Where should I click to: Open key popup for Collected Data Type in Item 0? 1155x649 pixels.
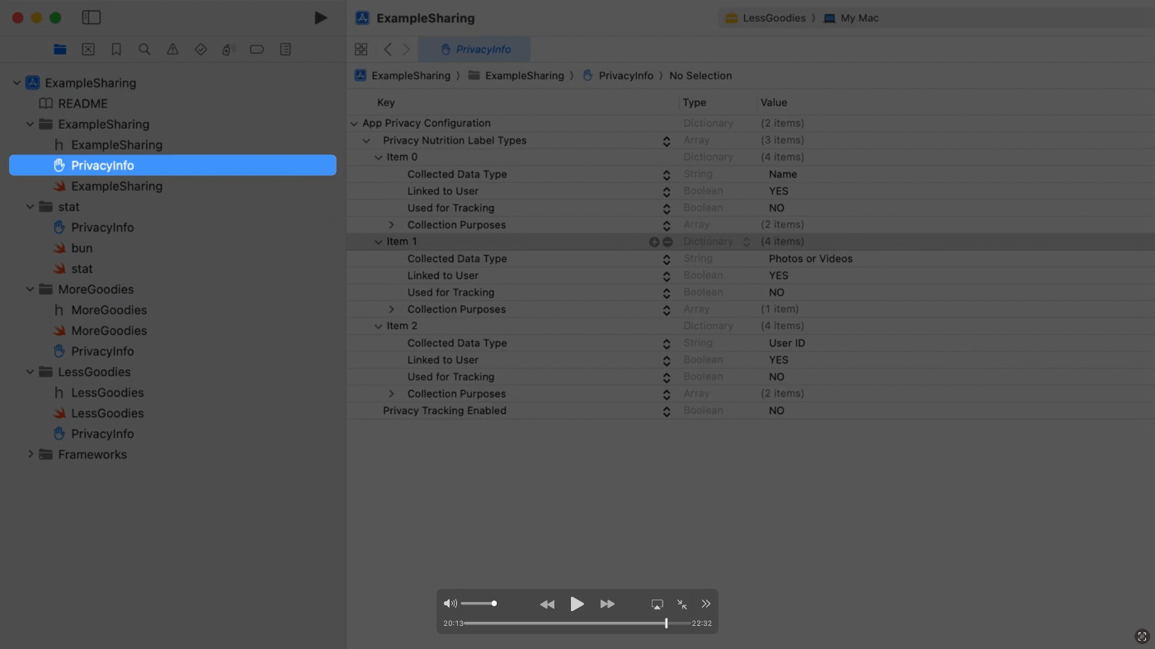(x=667, y=175)
